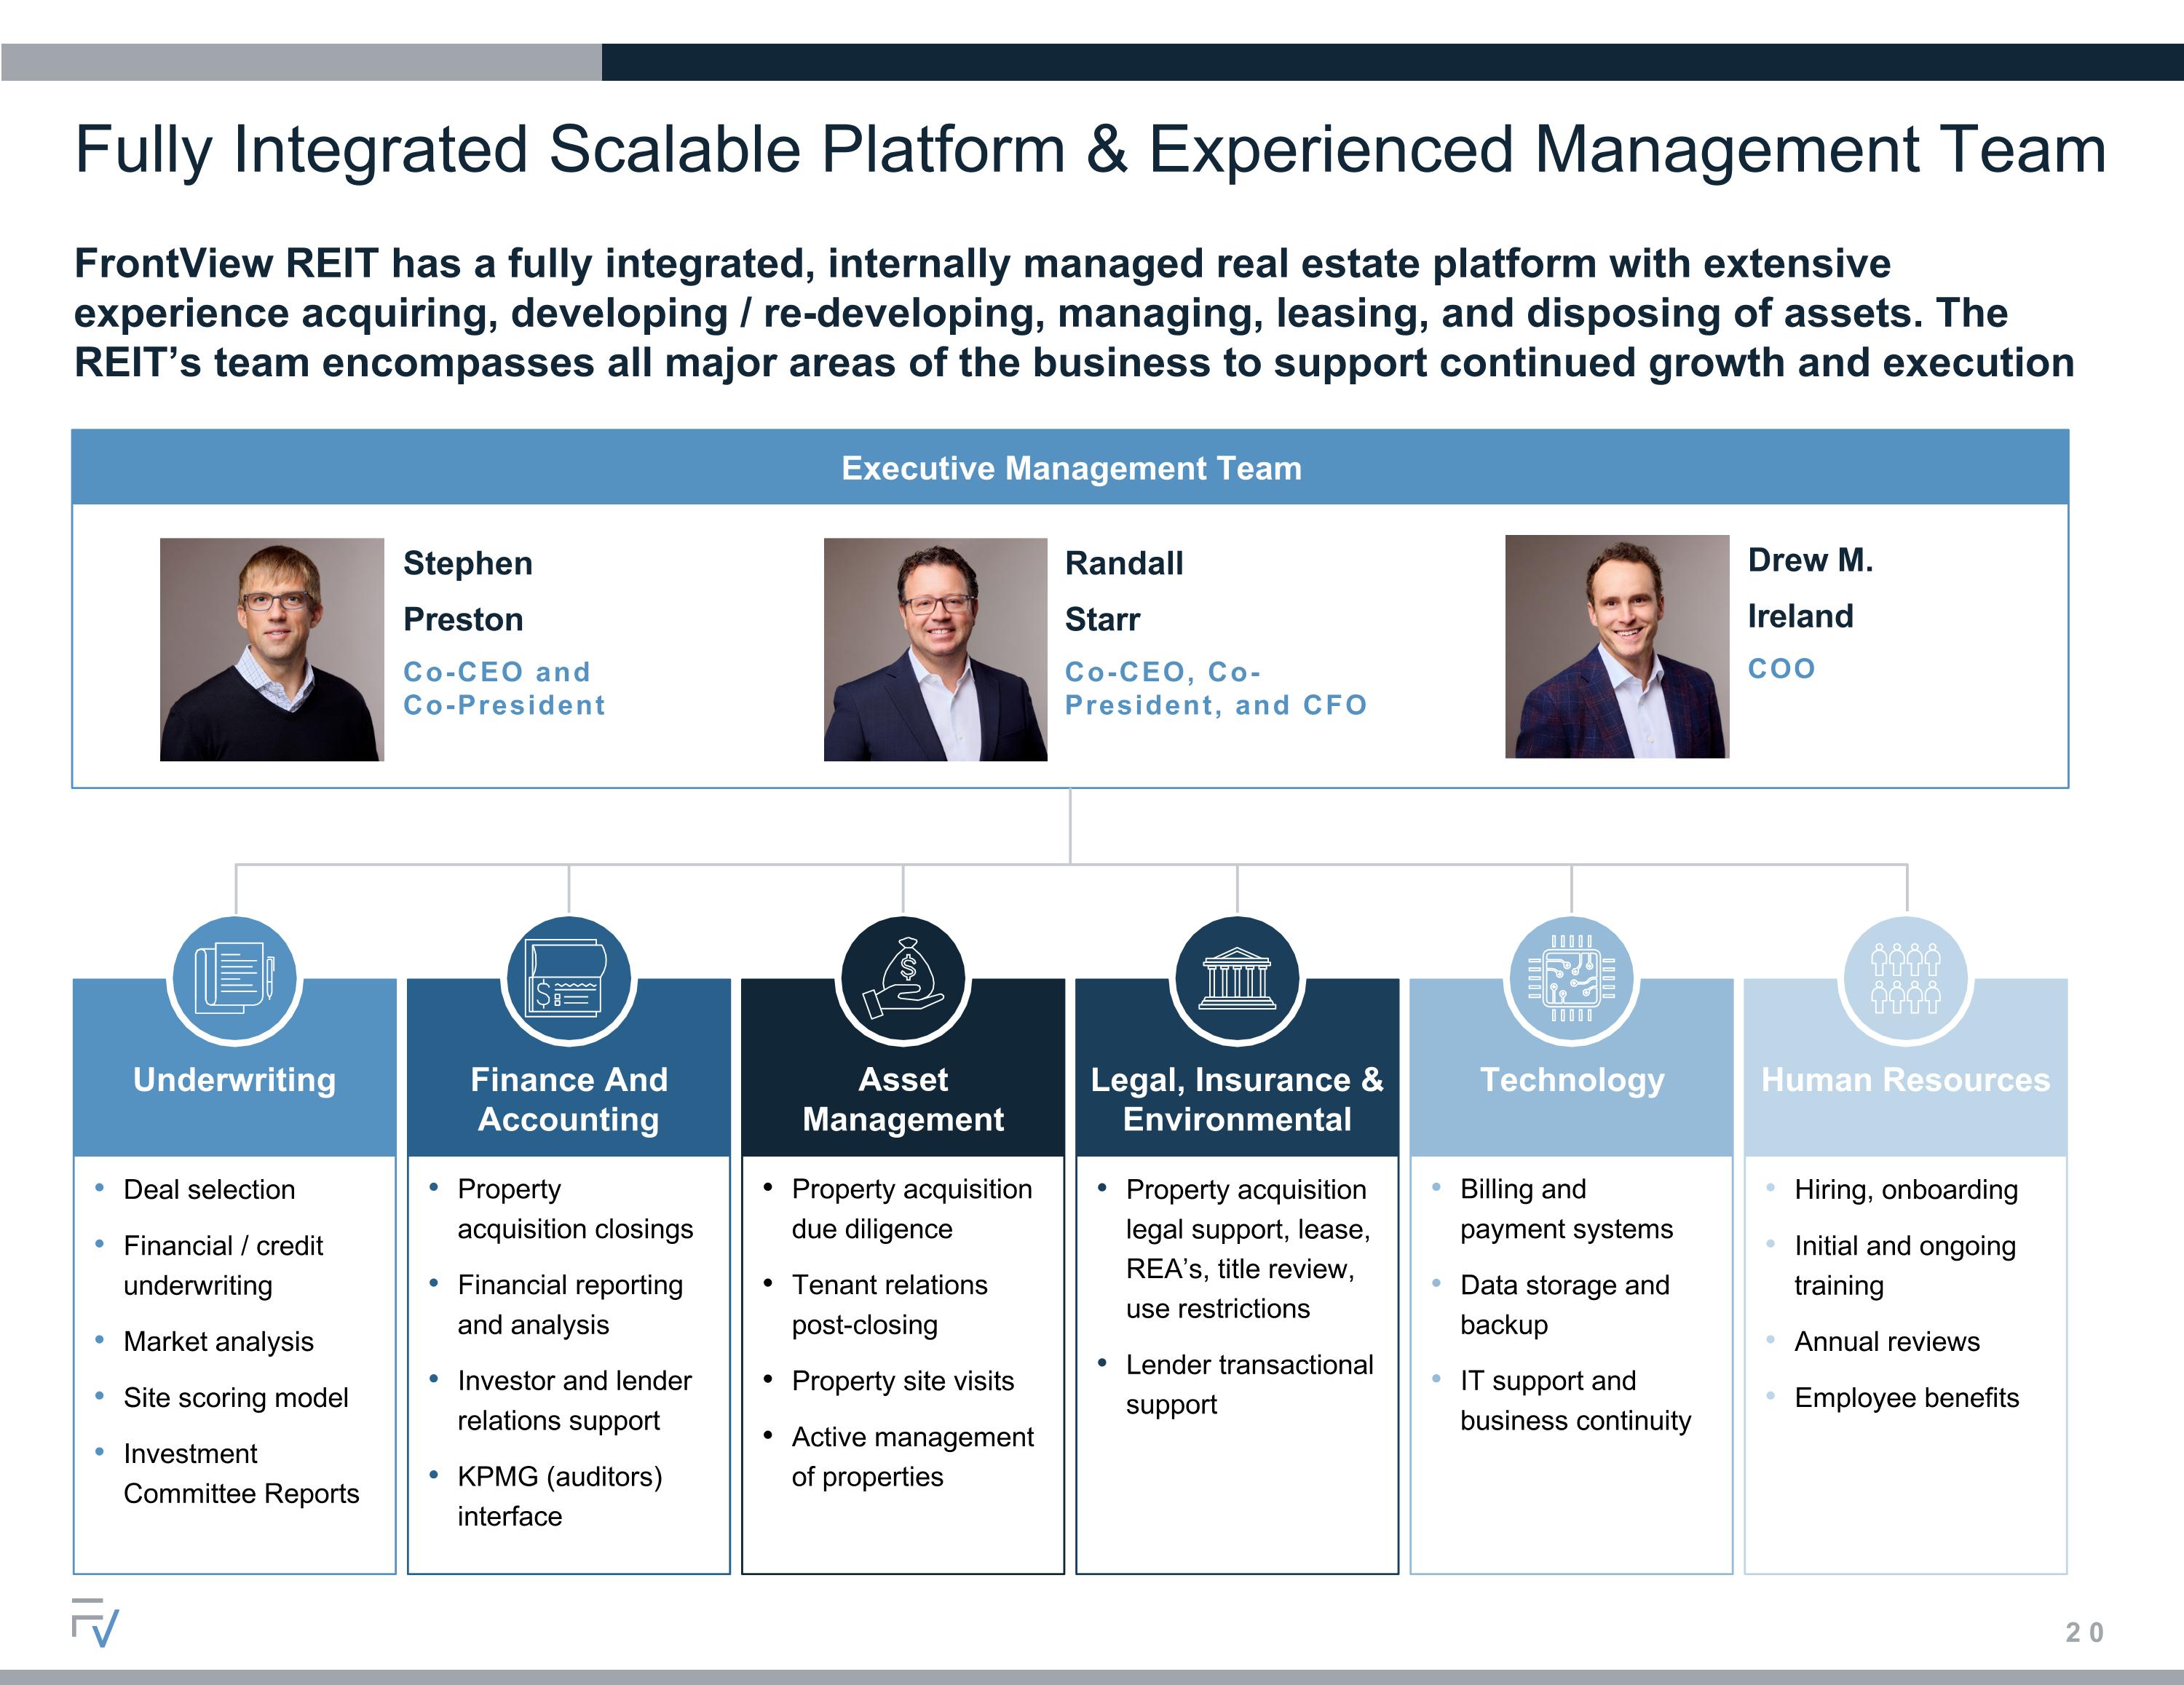Open Drew M. Ireland's headshot photo
2184x1685 pixels.
[x=1617, y=646]
